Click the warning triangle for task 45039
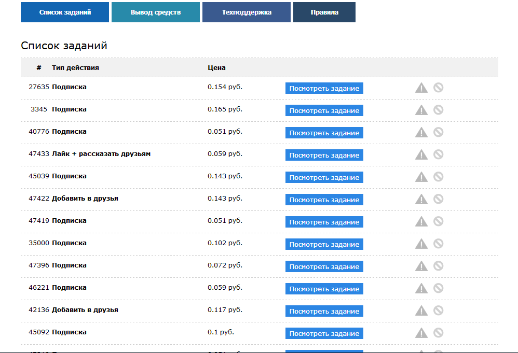518x353 pixels. [x=421, y=177]
